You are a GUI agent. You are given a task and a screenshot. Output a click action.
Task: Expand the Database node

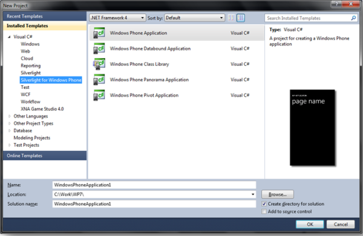coord(10,131)
